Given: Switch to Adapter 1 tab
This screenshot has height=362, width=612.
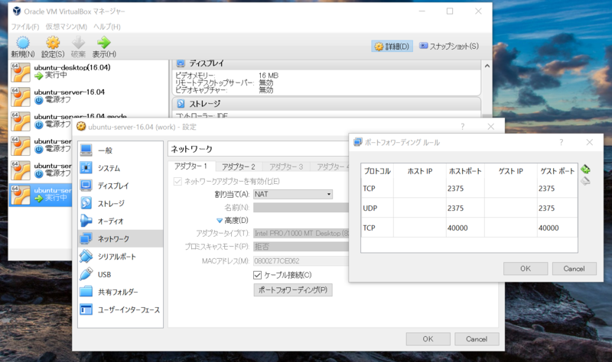Looking at the screenshot, I should tap(192, 166).
